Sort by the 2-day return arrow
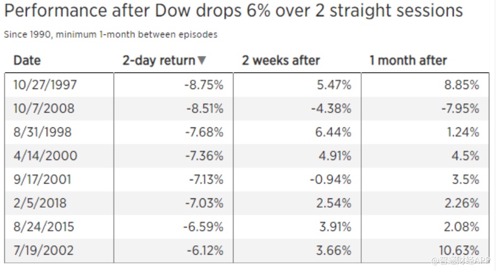 pyautogui.click(x=202, y=61)
